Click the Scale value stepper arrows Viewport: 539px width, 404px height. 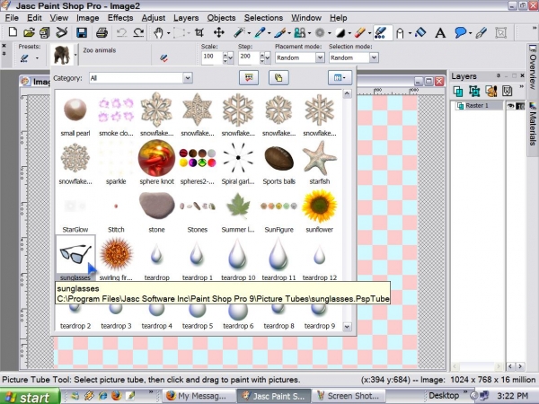[227, 57]
